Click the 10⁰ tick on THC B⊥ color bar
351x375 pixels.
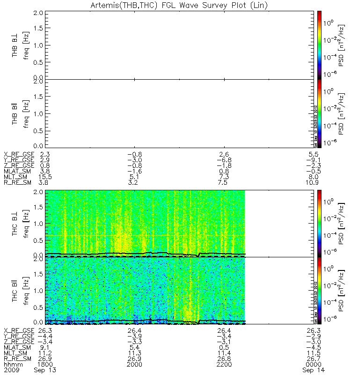[329, 202]
